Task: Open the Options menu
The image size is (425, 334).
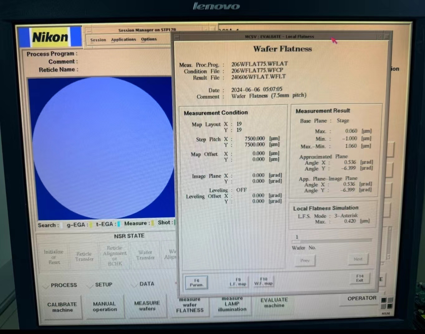Action: coord(149,39)
